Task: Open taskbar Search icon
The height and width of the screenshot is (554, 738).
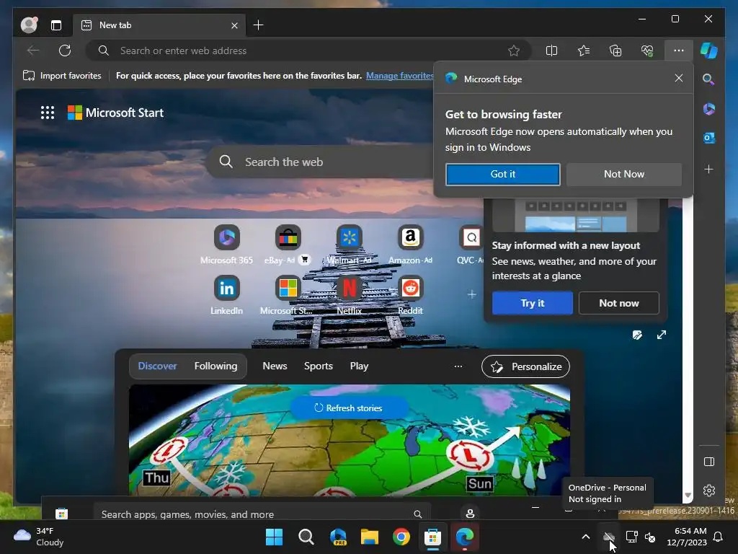Action: [306, 537]
